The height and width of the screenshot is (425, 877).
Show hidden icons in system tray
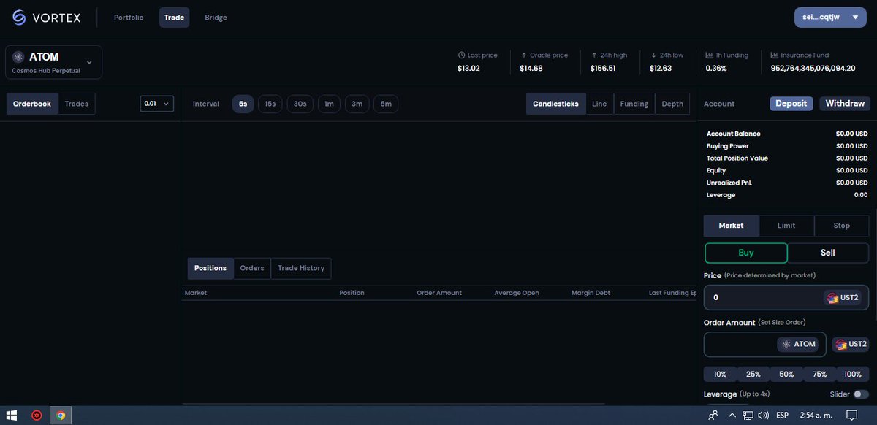tap(733, 416)
